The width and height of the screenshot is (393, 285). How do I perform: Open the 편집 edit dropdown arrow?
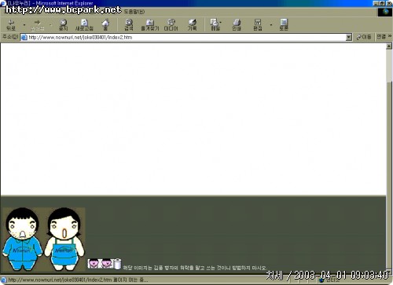271,25
